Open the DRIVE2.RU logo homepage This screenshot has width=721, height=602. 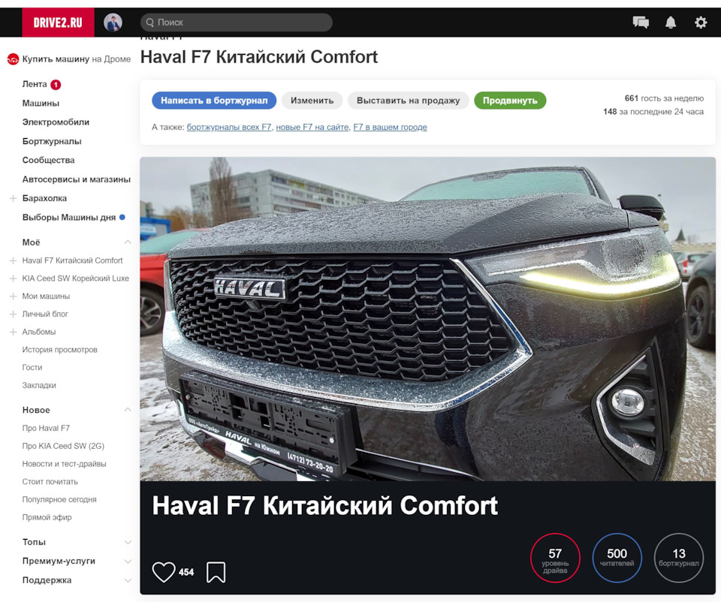coord(58,22)
